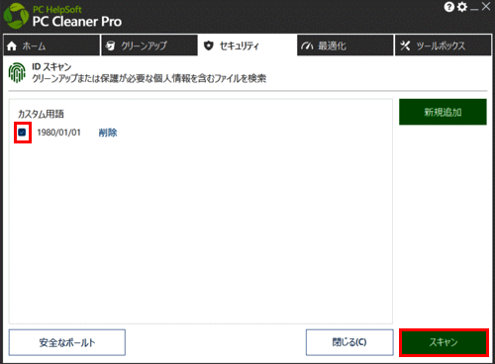Viewport: 495px width, 364px height.
Task: Select the 1980/01/01 term text
Action: 58,133
